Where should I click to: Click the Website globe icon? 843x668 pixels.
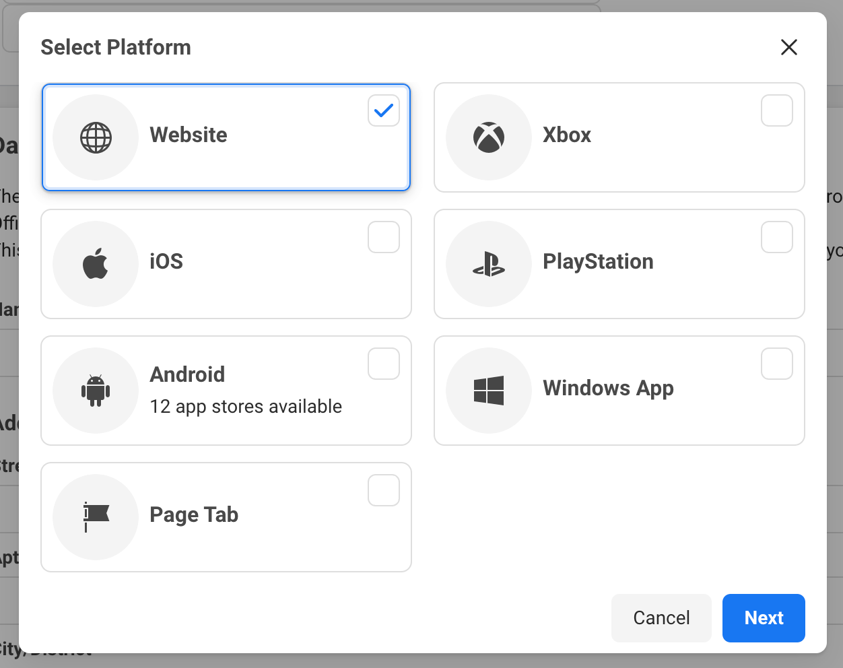pos(96,137)
